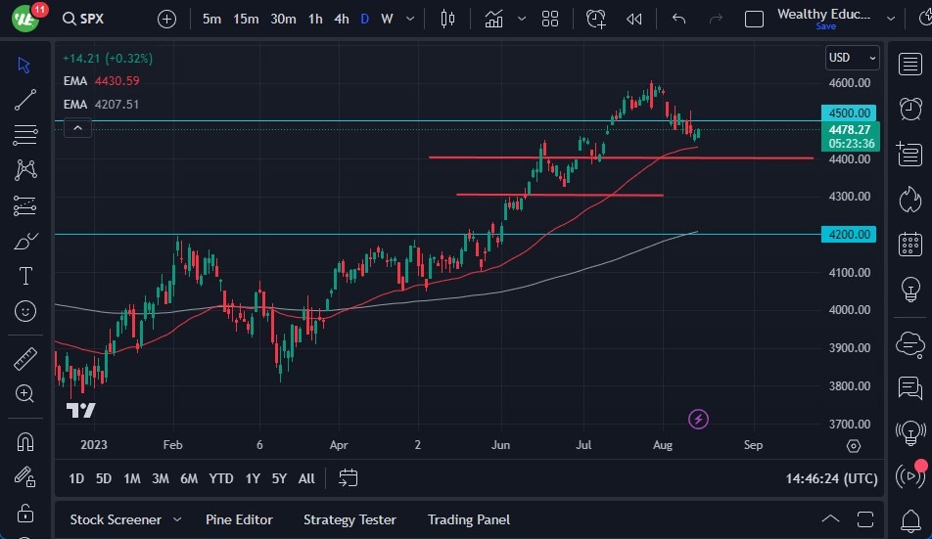Click the zoom in magnifier tool
The width and height of the screenshot is (932, 539).
[x=25, y=393]
